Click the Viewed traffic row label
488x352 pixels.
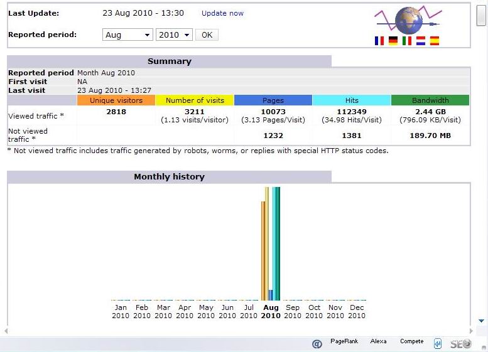(36, 116)
